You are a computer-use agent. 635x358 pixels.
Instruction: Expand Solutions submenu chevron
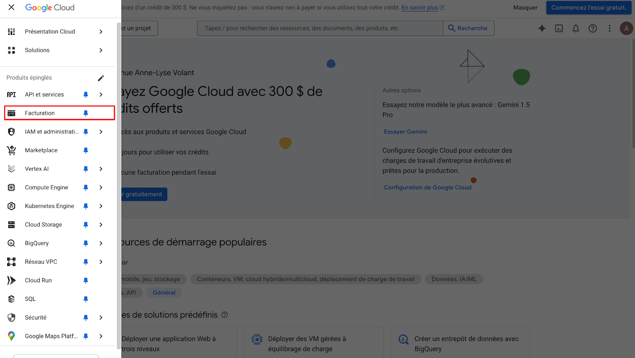(x=101, y=50)
